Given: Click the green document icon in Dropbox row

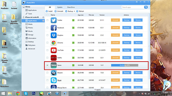Looking at the screenshot, I should coord(73,35).
